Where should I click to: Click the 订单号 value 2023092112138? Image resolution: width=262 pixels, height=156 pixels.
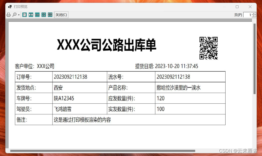coord(80,77)
